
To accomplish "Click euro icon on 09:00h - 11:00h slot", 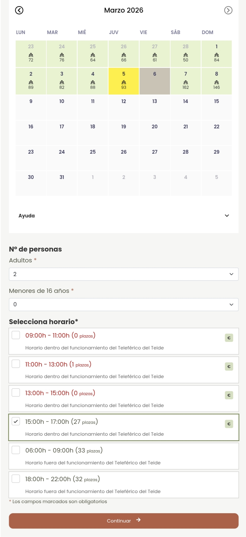I will 229,338.
